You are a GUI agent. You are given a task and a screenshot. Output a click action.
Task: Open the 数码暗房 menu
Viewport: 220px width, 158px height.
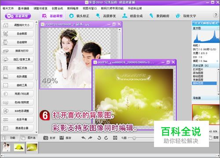point(73,8)
